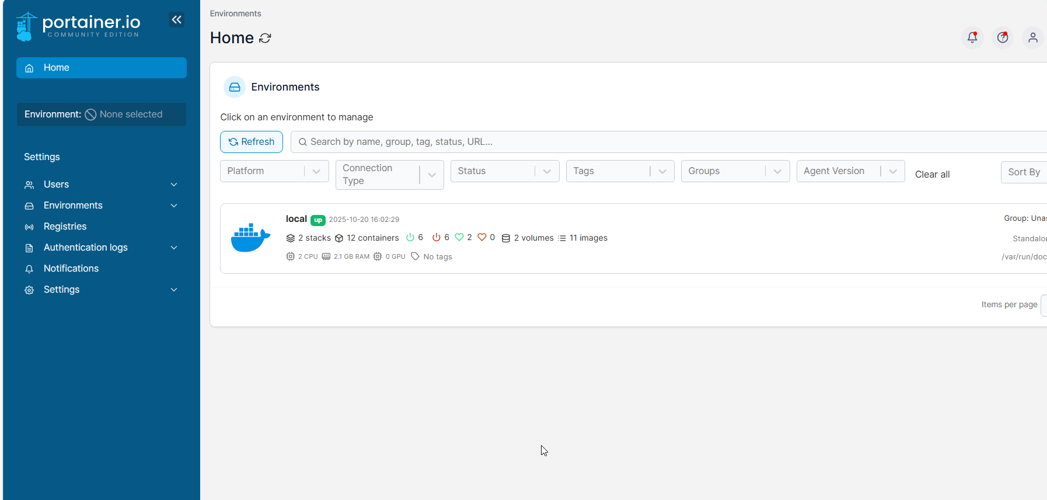Viewport: 1047px width, 500px height.
Task: Click the No tags label
Action: pyautogui.click(x=438, y=257)
